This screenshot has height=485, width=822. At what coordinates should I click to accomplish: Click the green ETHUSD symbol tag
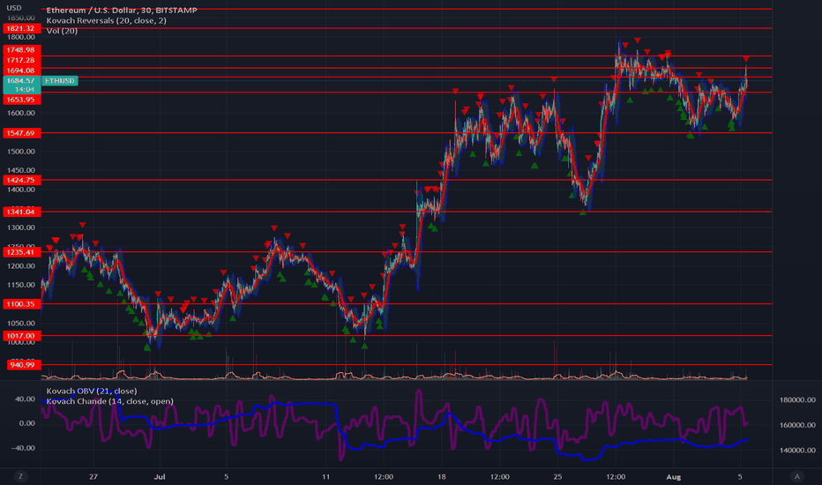pos(60,81)
